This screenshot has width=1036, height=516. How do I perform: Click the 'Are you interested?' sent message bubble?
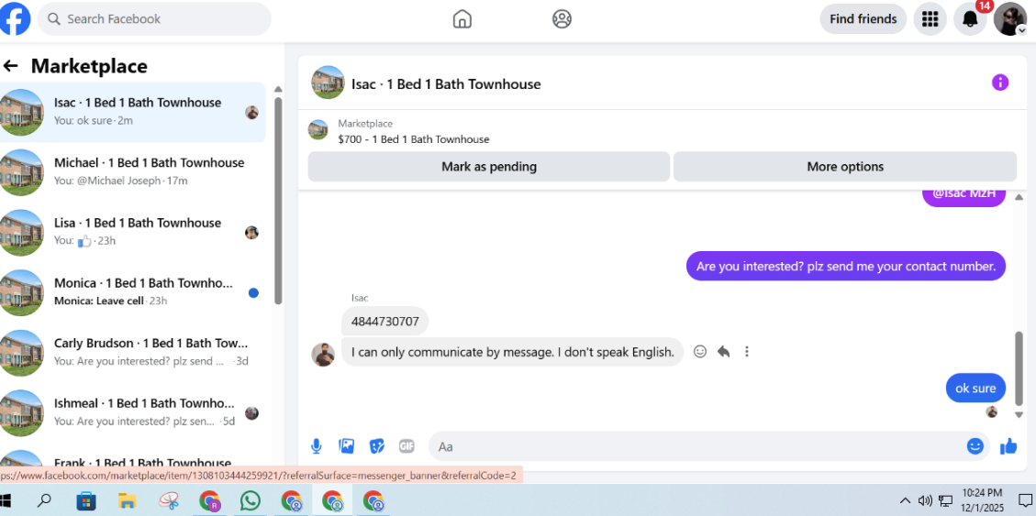[x=846, y=267]
